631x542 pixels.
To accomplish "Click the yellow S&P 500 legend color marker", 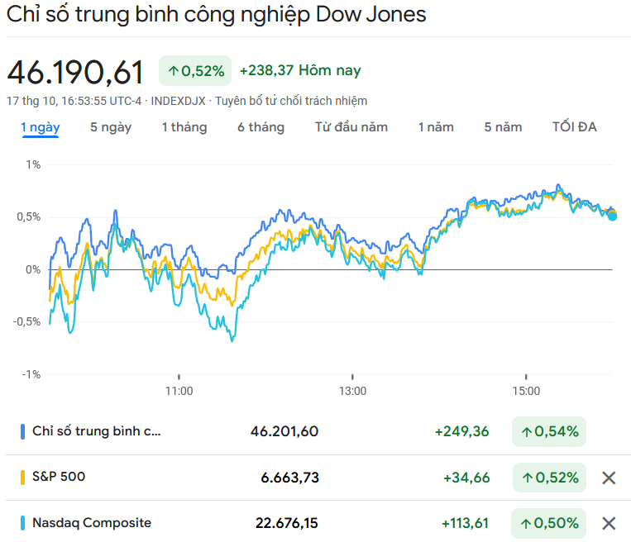I will click(x=23, y=478).
